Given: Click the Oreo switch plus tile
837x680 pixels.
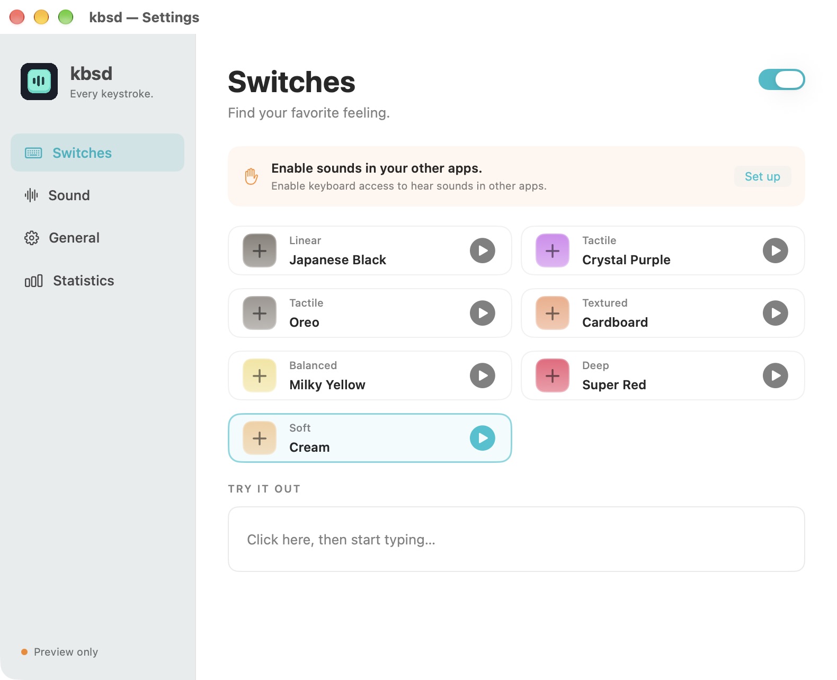Looking at the screenshot, I should [260, 313].
